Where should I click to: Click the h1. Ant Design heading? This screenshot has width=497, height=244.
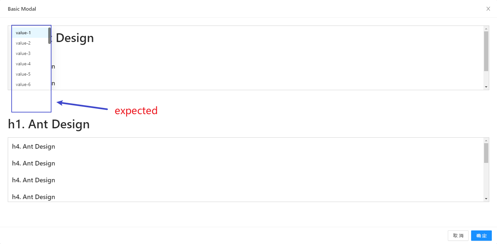[49, 124]
